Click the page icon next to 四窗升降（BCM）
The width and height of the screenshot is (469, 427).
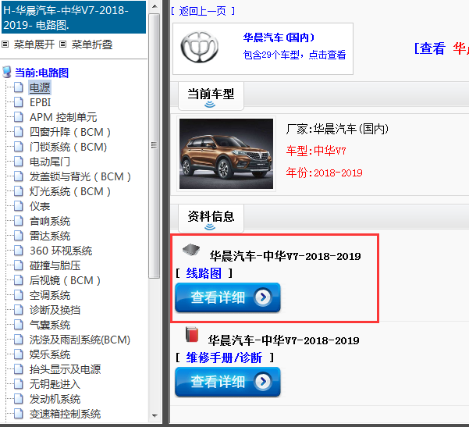pos(19,132)
